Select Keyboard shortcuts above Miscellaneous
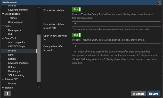 pos(18,10)
